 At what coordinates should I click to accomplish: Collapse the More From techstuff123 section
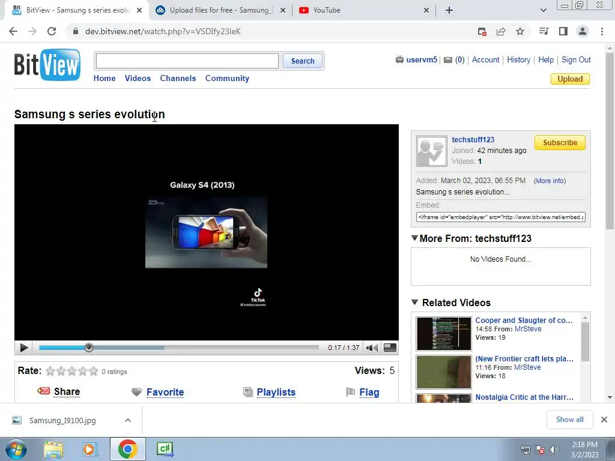point(414,238)
